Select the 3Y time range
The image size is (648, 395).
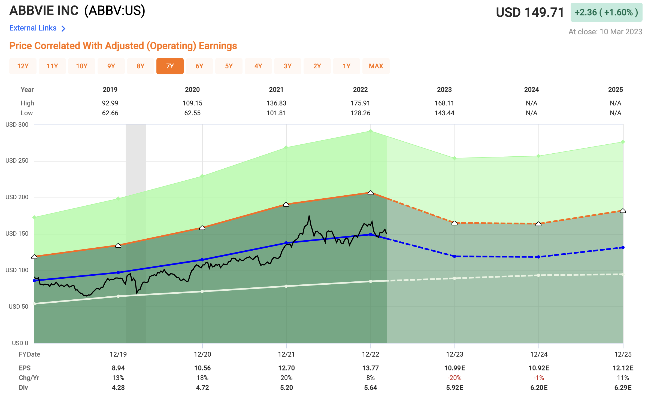pos(287,66)
